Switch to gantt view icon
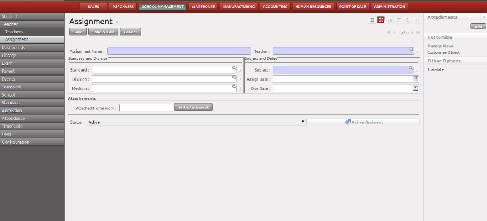The width and height of the screenshot is (487, 221). (408, 20)
